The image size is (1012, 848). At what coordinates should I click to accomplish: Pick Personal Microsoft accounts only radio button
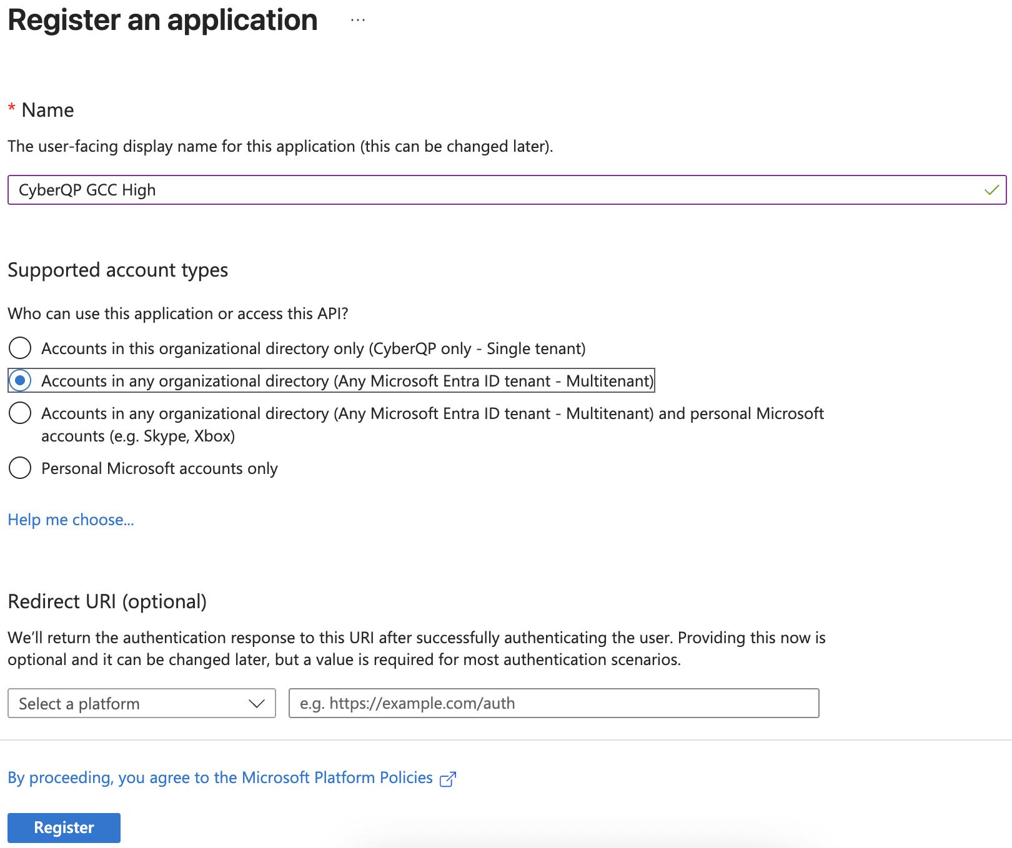pos(20,468)
